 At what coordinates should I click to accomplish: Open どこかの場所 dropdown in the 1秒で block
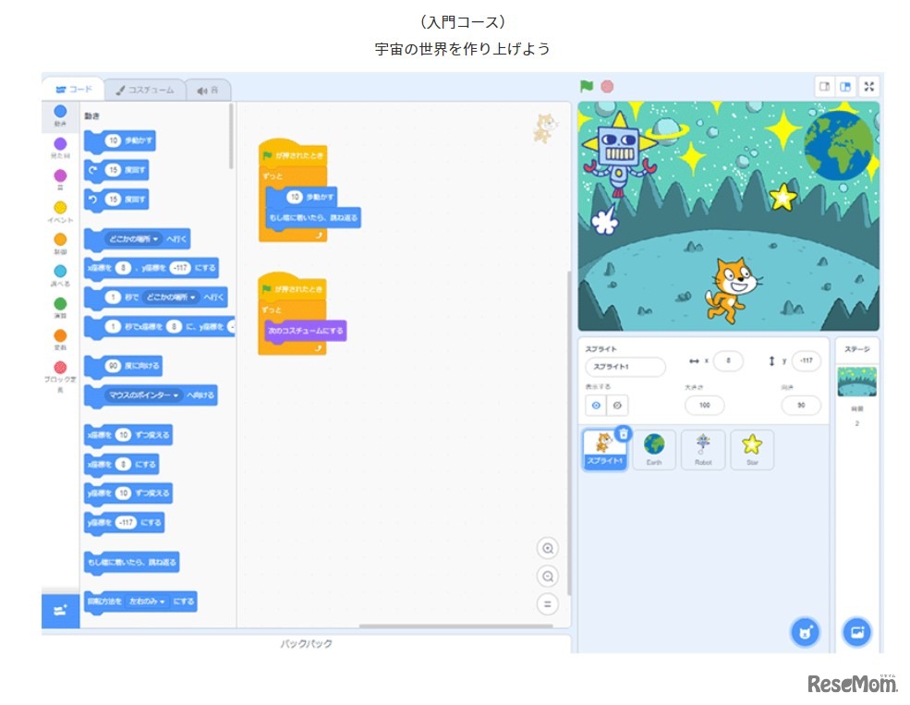click(x=171, y=298)
